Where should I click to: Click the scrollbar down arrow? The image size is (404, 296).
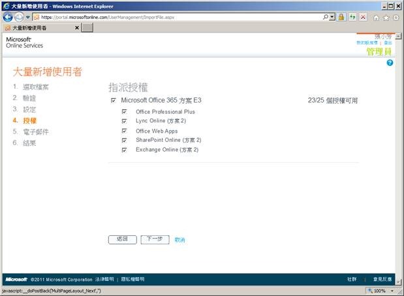398,282
